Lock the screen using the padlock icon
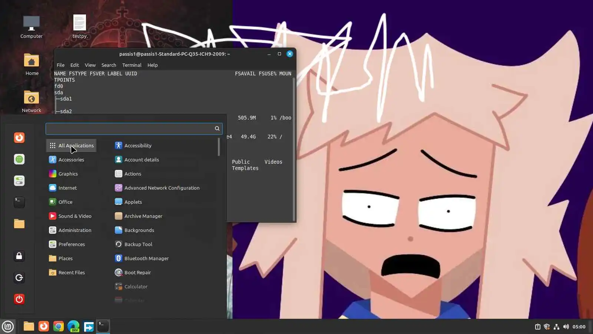Image resolution: width=593 pixels, height=334 pixels. pos(19,256)
